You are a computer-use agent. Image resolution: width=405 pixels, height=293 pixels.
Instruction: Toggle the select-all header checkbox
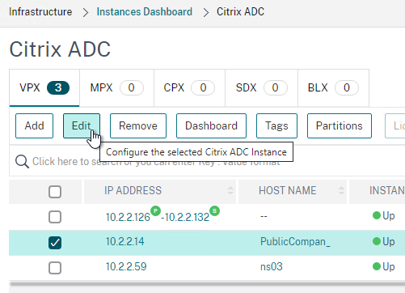55,192
